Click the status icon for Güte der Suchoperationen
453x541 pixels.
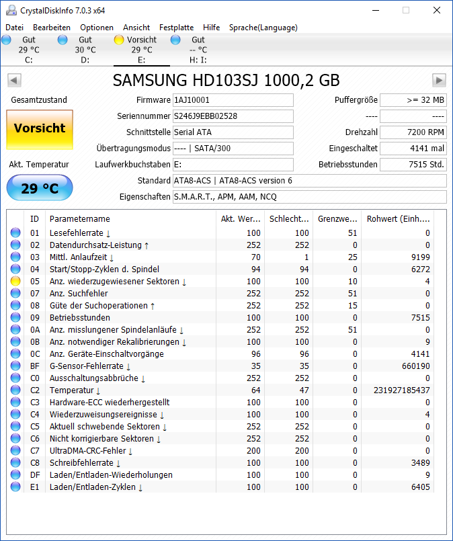15,305
